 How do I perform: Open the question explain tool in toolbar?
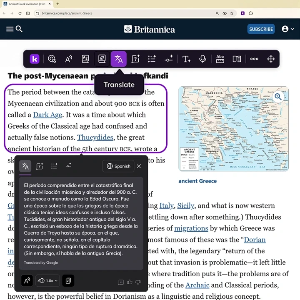tap(135, 59)
